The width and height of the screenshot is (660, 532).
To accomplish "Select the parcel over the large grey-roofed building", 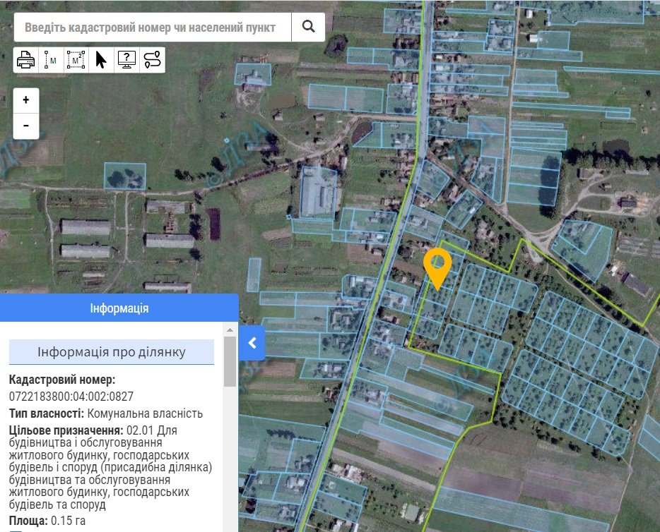I will (318, 192).
